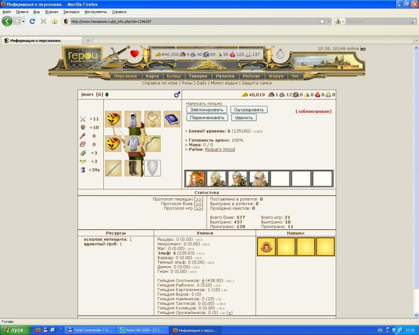Click the red heart health icon
The image size is (419, 335).
click(135, 54)
